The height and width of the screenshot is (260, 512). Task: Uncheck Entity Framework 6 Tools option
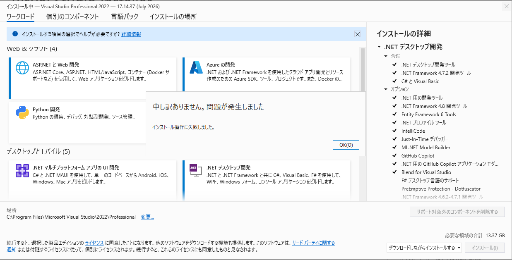pyautogui.click(x=394, y=114)
